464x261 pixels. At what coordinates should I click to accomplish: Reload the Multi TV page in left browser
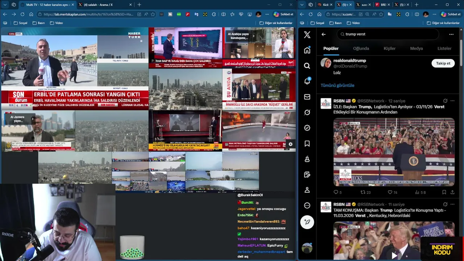point(22,14)
